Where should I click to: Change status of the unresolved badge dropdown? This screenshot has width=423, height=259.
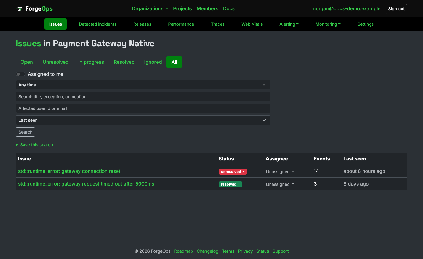click(233, 172)
